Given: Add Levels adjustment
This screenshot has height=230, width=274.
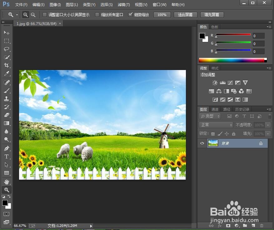Looking at the screenshot, I should pos(223,83).
